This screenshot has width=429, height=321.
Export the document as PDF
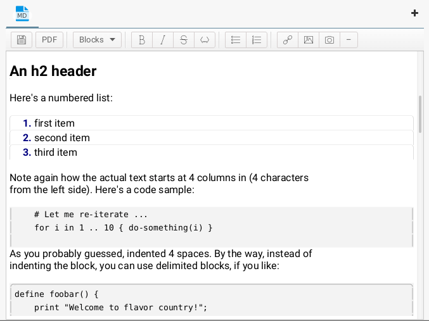49,40
